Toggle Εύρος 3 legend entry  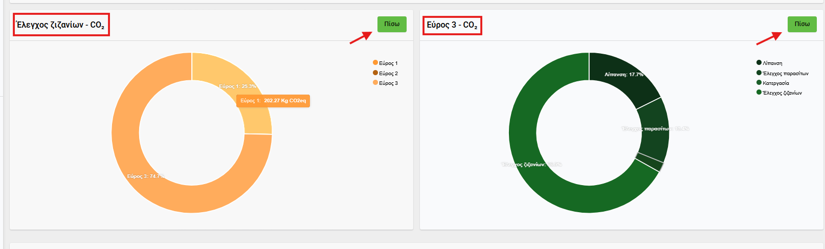pyautogui.click(x=388, y=83)
